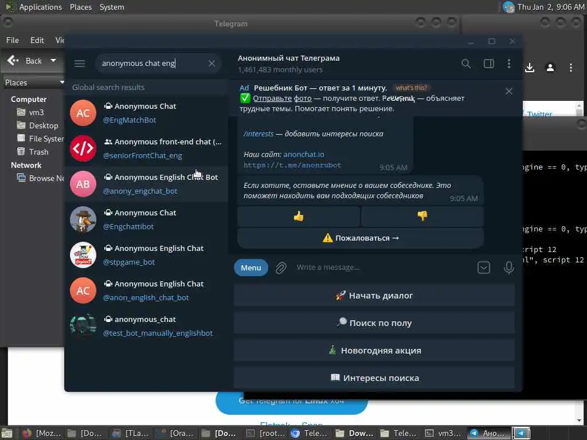Click the Интересы поиска button
Image resolution: width=587 pixels, height=440 pixels.
(x=374, y=378)
